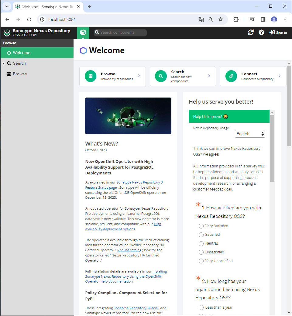Open the Search item in the sidebar
This screenshot has width=292, height=316.
[19, 63]
